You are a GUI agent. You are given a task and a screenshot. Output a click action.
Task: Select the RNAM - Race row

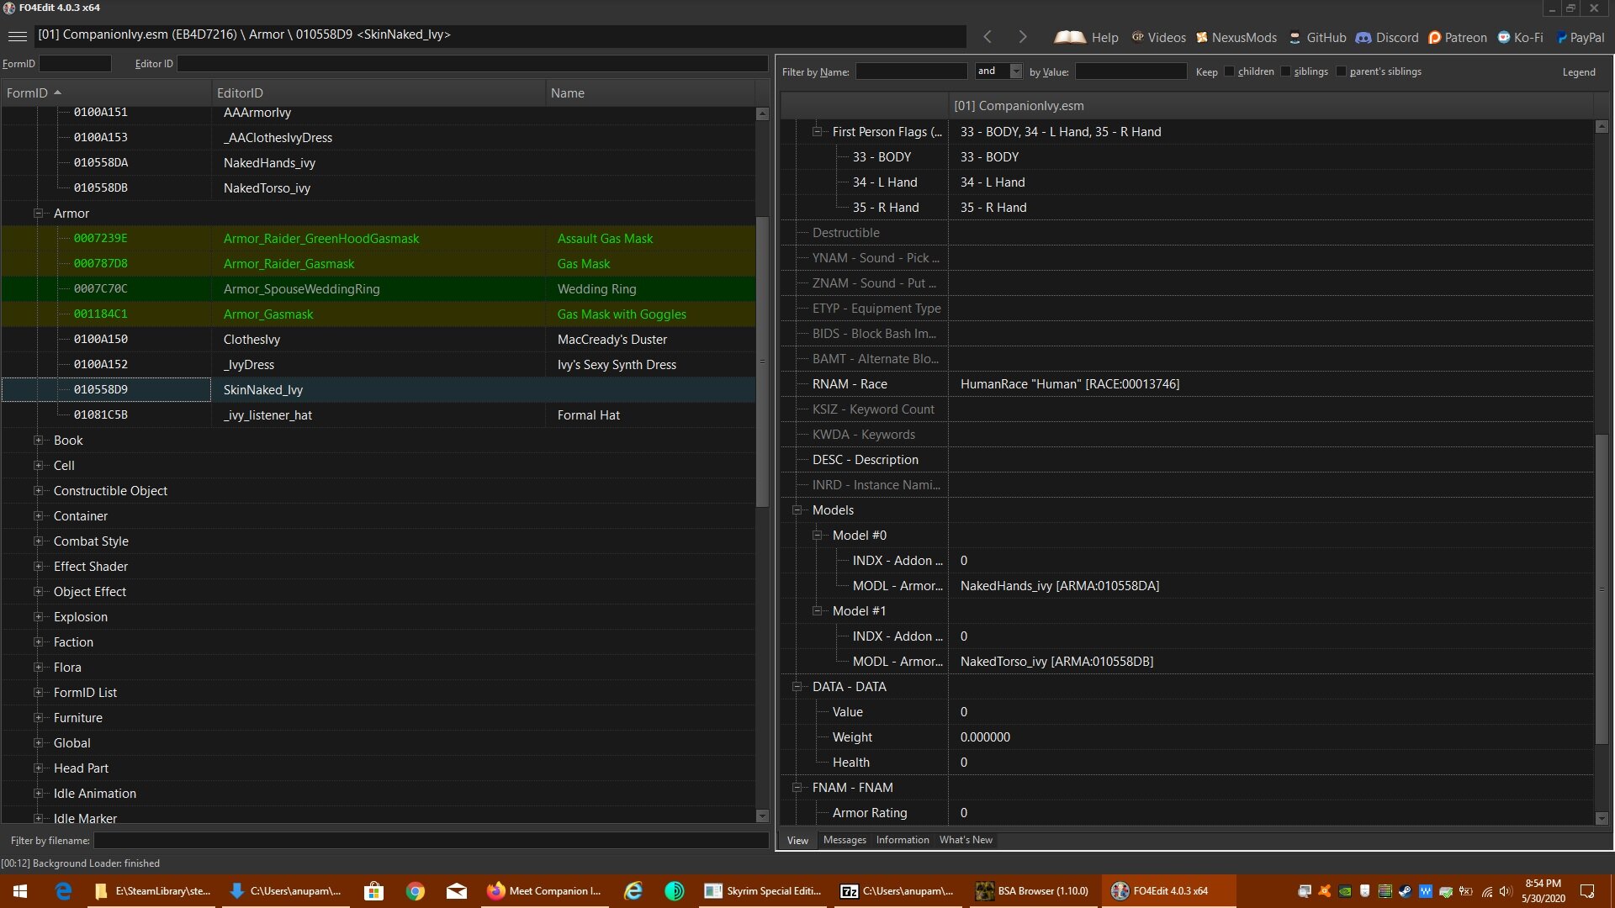[1187, 384]
